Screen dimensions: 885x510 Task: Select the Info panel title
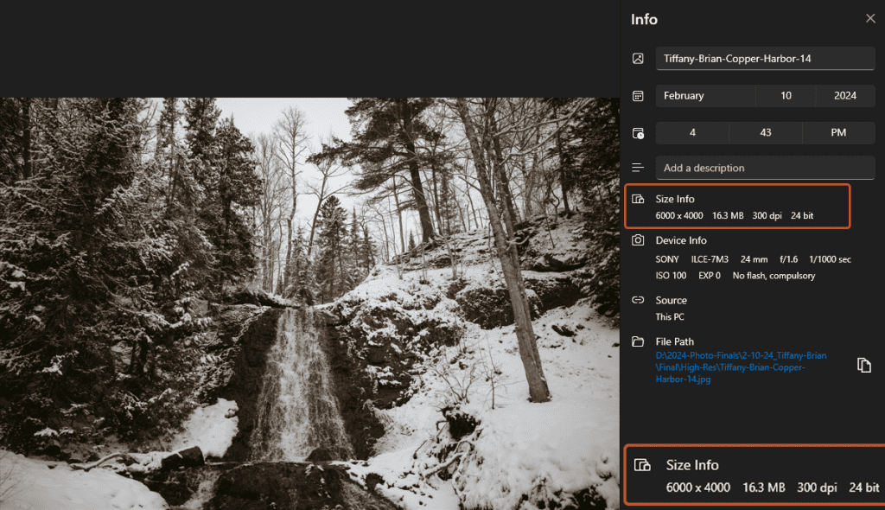644,19
